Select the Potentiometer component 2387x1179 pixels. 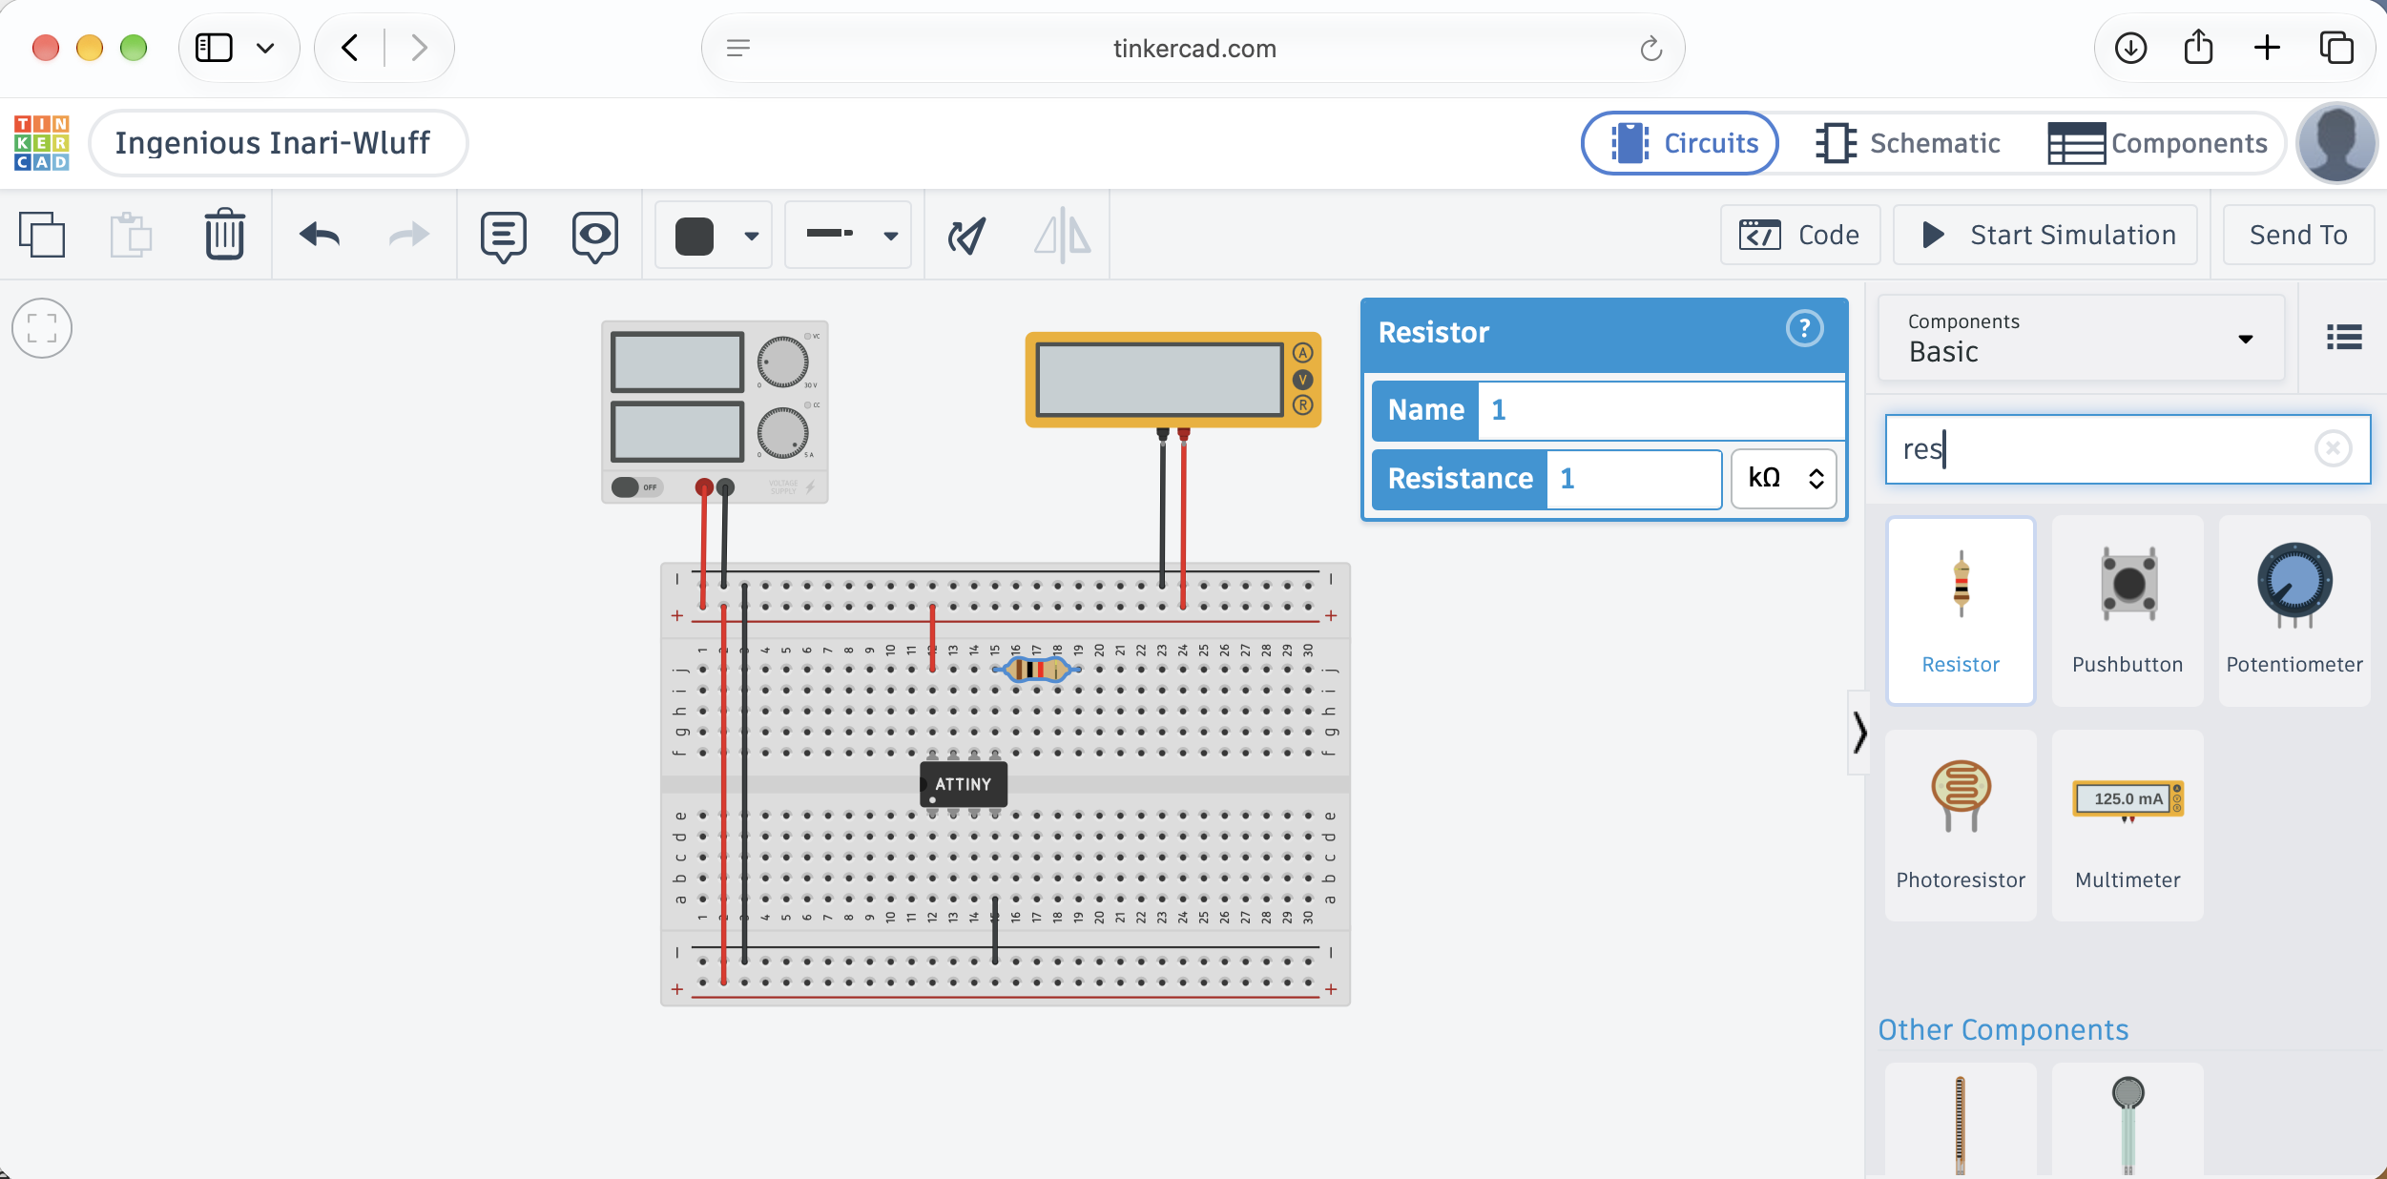click(2294, 610)
